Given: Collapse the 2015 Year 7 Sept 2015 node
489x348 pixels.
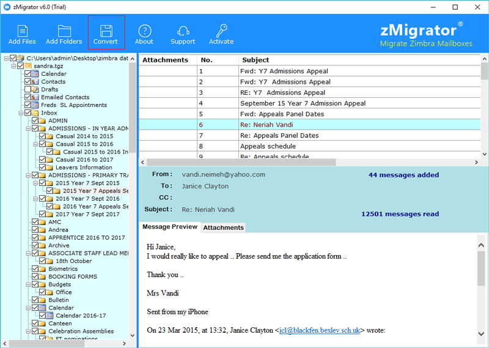Looking at the screenshot, I should tap(35, 183).
